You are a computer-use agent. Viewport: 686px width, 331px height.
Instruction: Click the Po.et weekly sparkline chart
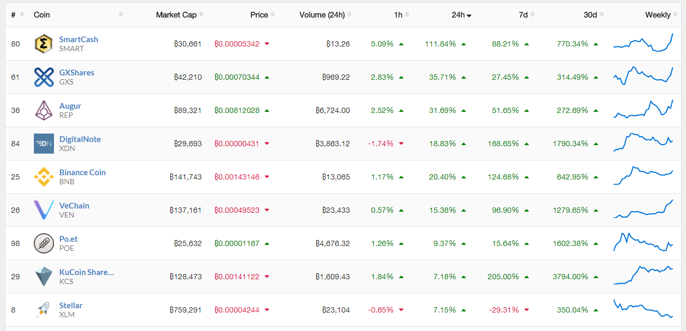(x=643, y=242)
